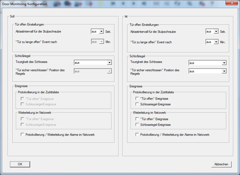Click greyed "Tür sicher verschlossen" dropdown in Soll

tap(93, 71)
